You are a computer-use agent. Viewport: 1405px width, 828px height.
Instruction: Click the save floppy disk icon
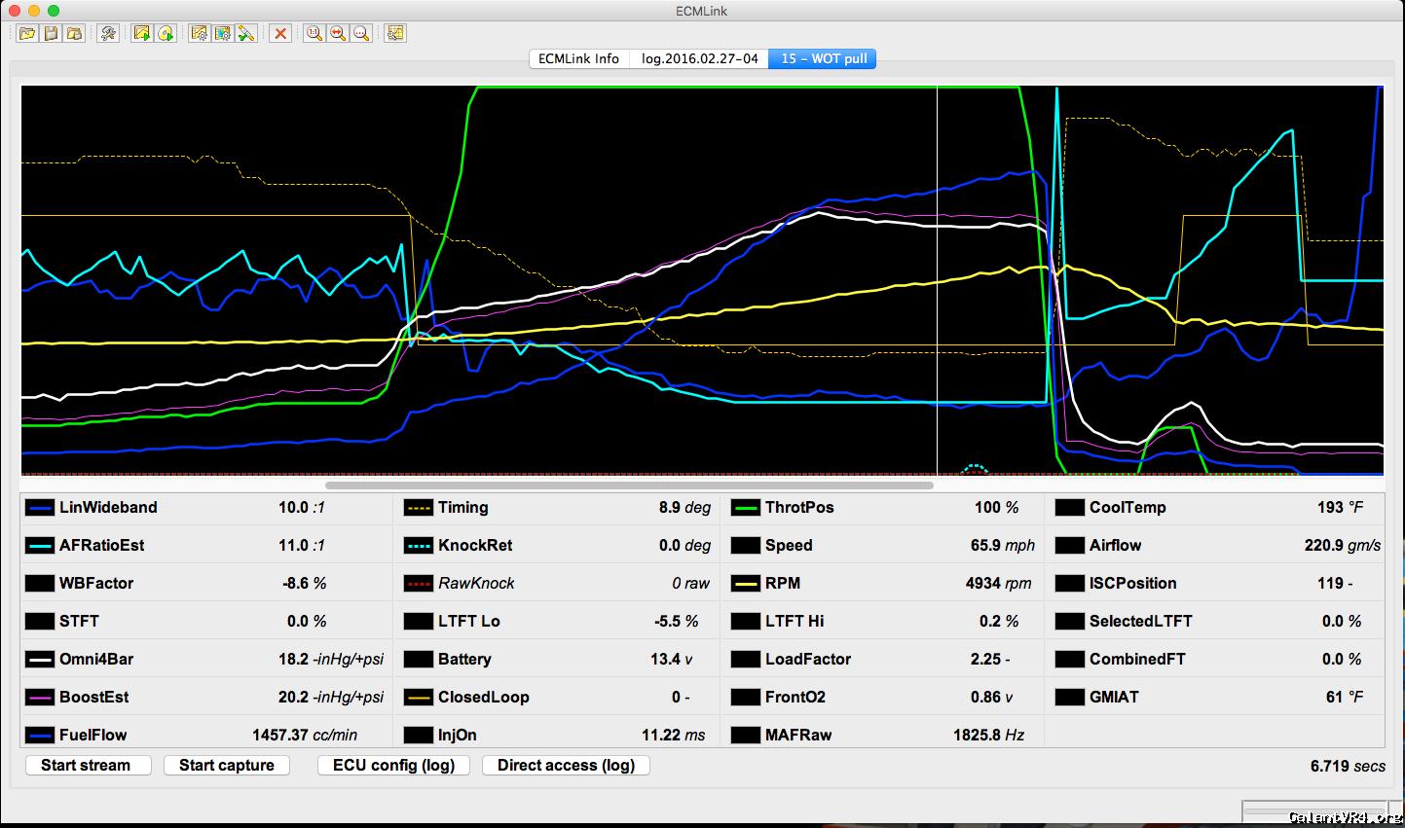pyautogui.click(x=51, y=33)
